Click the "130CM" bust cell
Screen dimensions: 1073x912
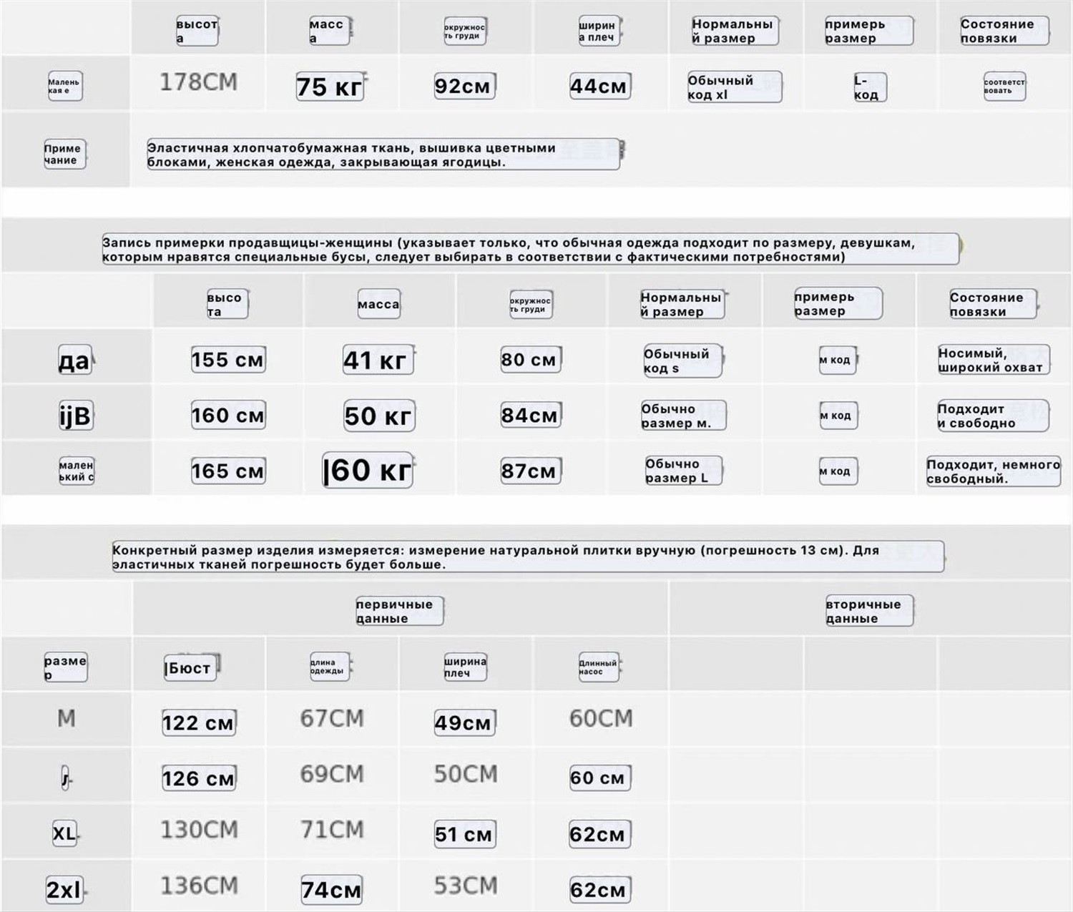coord(199,830)
